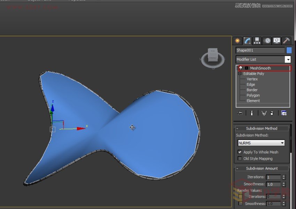Click the Pin Stack icon
The height and width of the screenshot is (209, 296).
(240, 113)
